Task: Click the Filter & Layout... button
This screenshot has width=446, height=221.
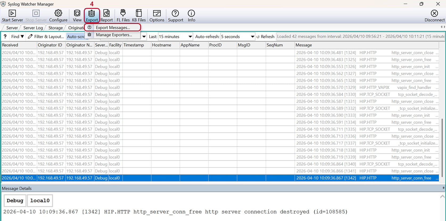Action: click(x=46, y=36)
